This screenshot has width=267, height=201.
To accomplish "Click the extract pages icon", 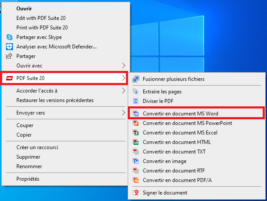I will point(136,92).
